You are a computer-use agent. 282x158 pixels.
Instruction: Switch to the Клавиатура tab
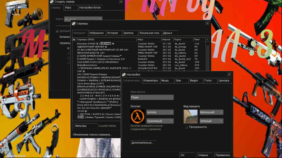[151, 81]
